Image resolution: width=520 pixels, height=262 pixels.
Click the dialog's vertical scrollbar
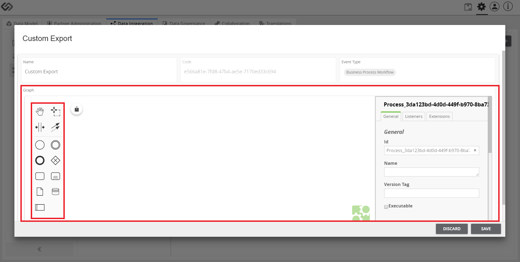(504, 128)
